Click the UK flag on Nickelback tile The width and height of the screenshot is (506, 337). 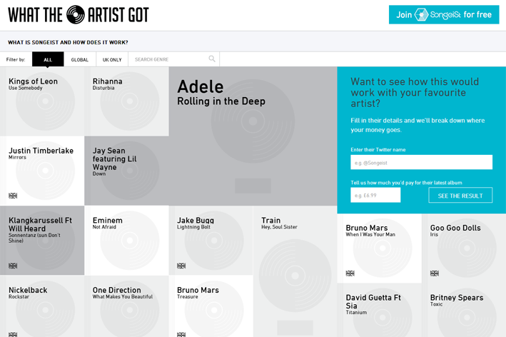(x=13, y=333)
